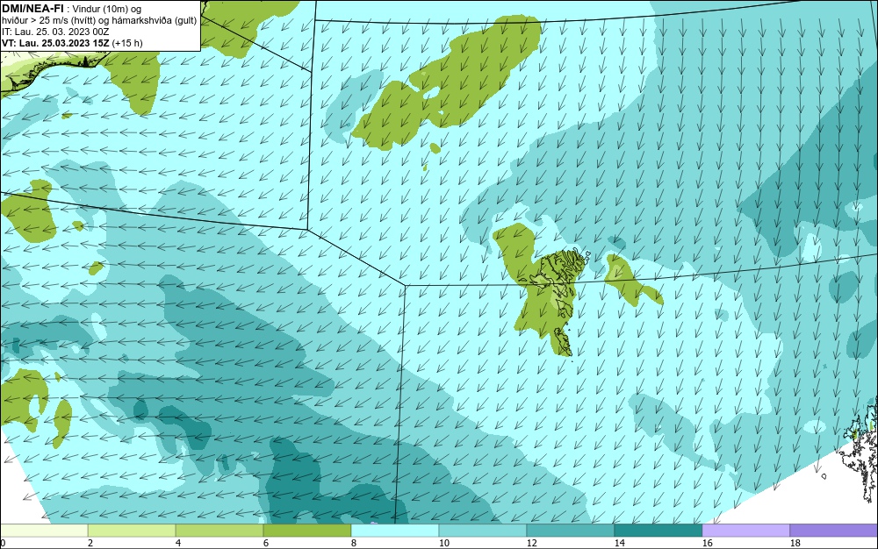The width and height of the screenshot is (878, 549).
Task: Click the 8–10 m/s light cyan legend swatch
Action: [395, 531]
